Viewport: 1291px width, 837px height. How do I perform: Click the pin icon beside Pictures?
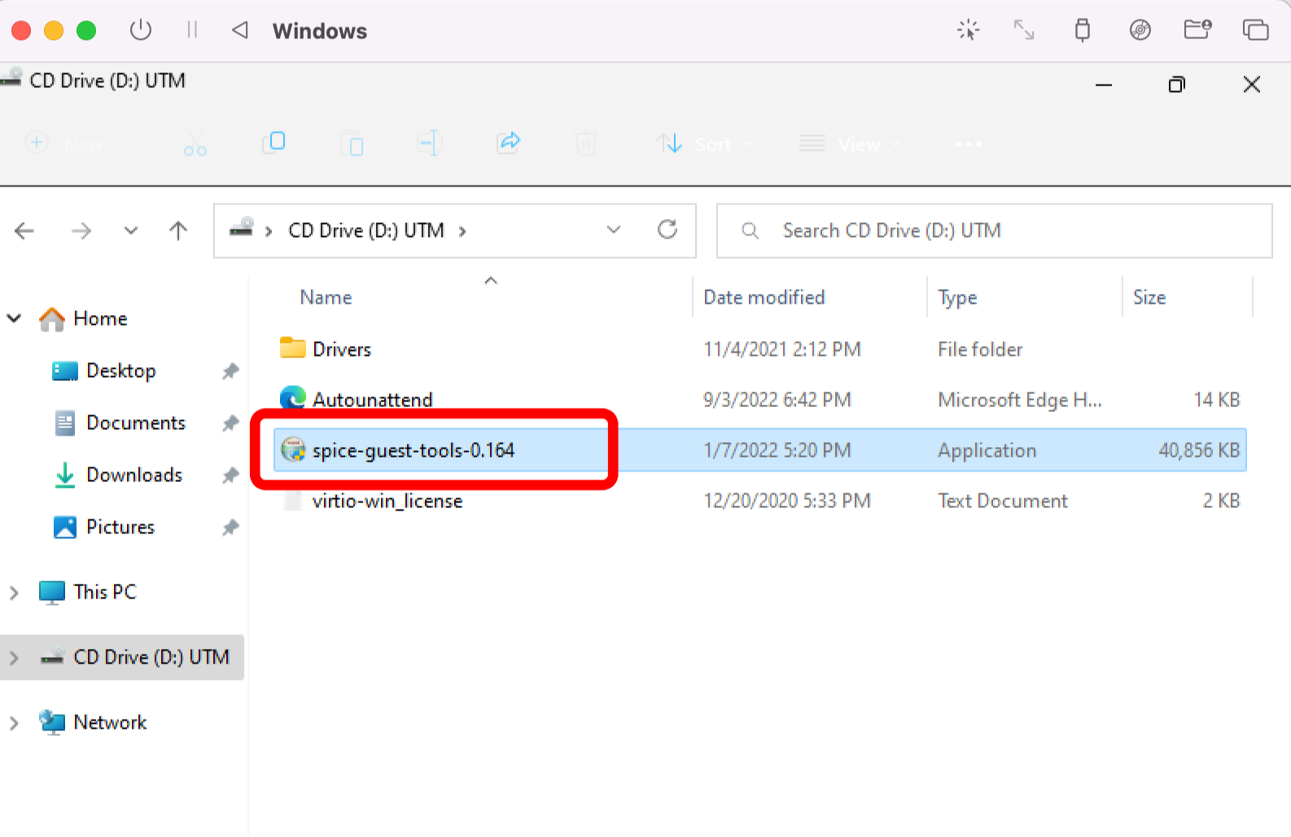pos(230,528)
